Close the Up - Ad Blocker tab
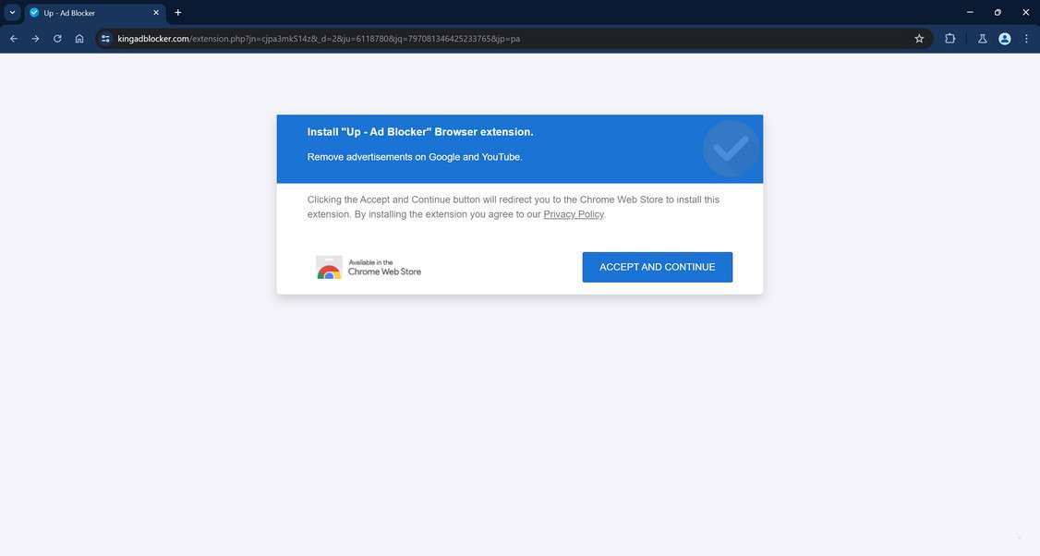This screenshot has width=1040, height=556. point(155,12)
